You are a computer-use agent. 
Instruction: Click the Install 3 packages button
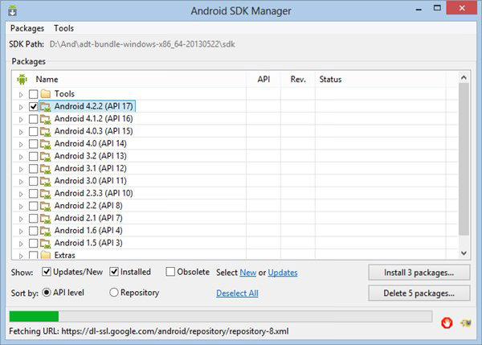(419, 273)
